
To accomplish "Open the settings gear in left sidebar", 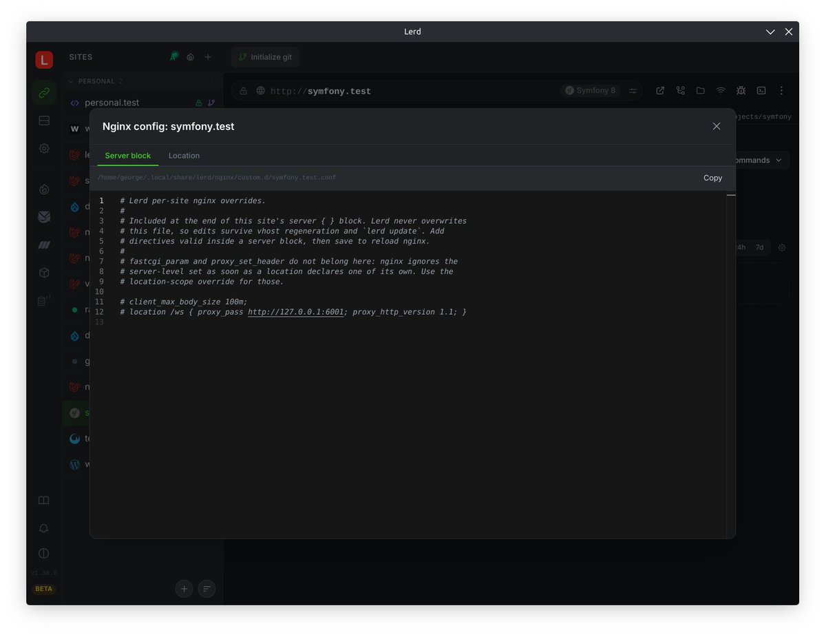I will coord(44,148).
